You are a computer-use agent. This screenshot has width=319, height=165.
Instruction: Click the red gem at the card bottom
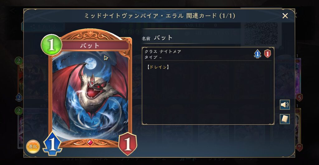pyautogui.click(x=90, y=143)
